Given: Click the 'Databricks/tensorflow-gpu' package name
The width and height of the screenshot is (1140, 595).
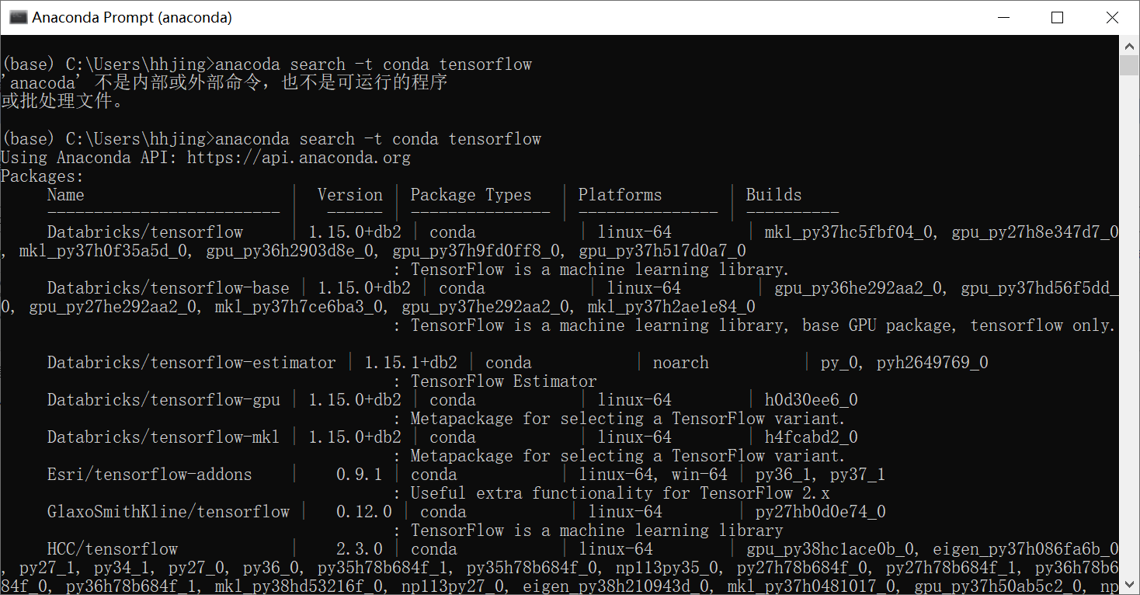Looking at the screenshot, I should pos(163,400).
